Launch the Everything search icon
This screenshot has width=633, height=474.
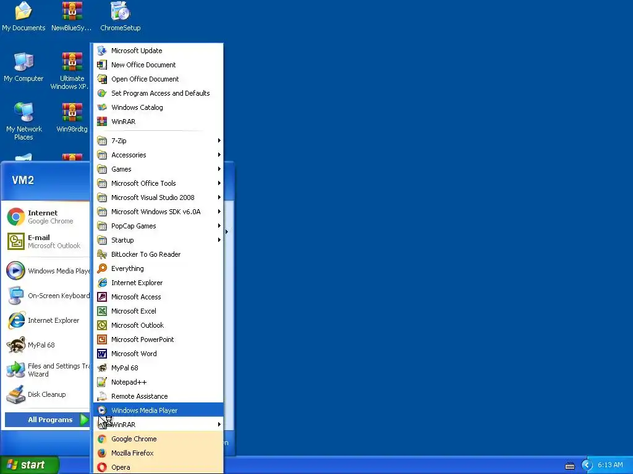pyautogui.click(x=102, y=268)
